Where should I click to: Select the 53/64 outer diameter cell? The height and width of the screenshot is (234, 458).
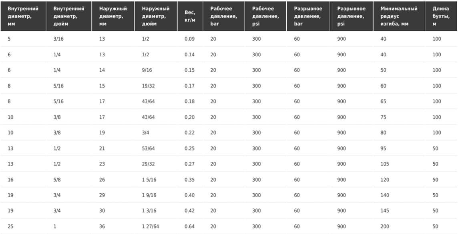coord(149,148)
